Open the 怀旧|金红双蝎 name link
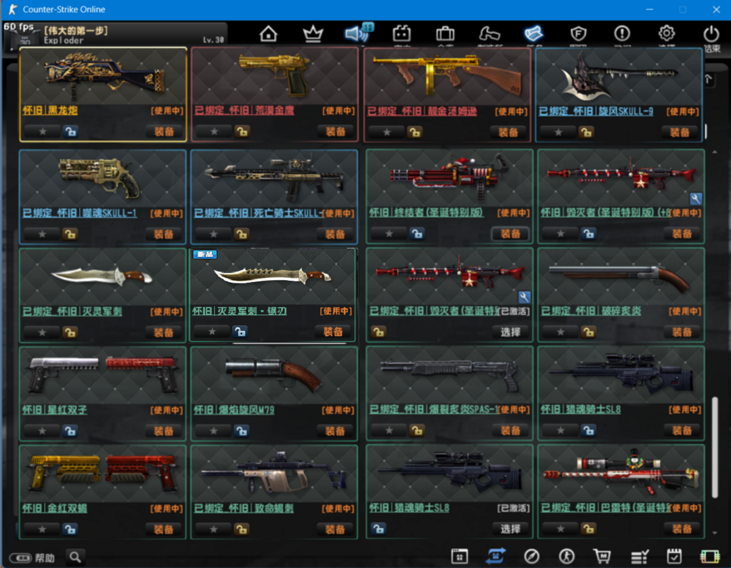The width and height of the screenshot is (731, 568). pyautogui.click(x=55, y=508)
